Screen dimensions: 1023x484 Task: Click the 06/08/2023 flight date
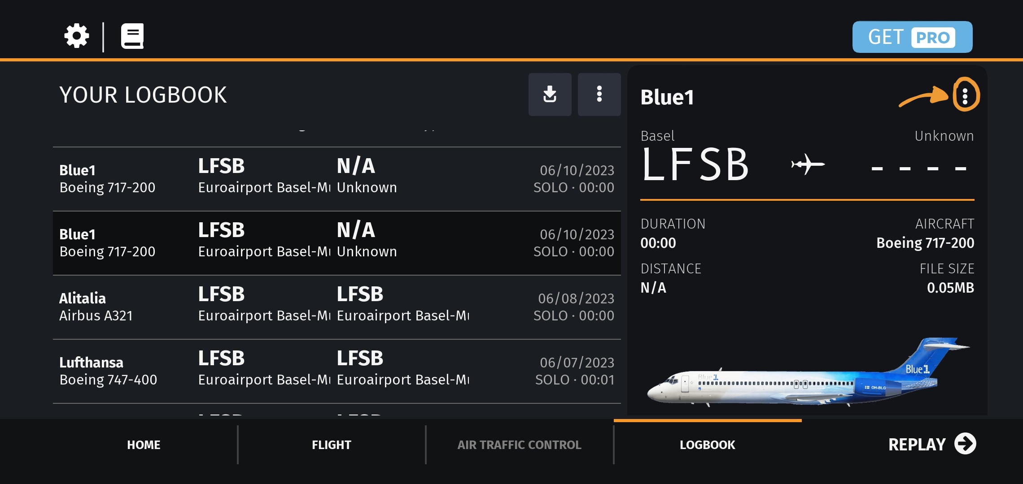[576, 298]
